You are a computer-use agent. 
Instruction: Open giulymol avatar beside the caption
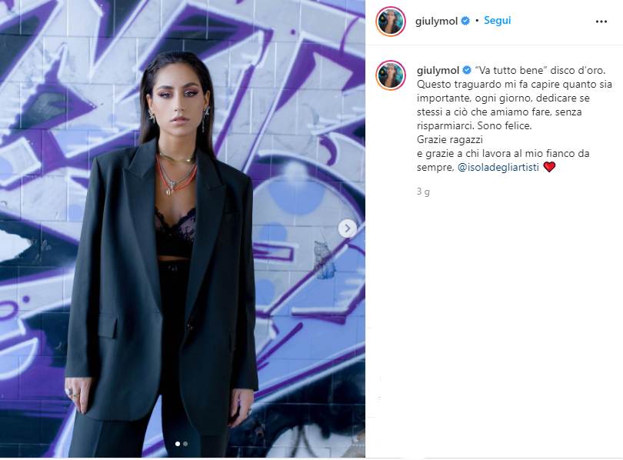click(x=391, y=75)
